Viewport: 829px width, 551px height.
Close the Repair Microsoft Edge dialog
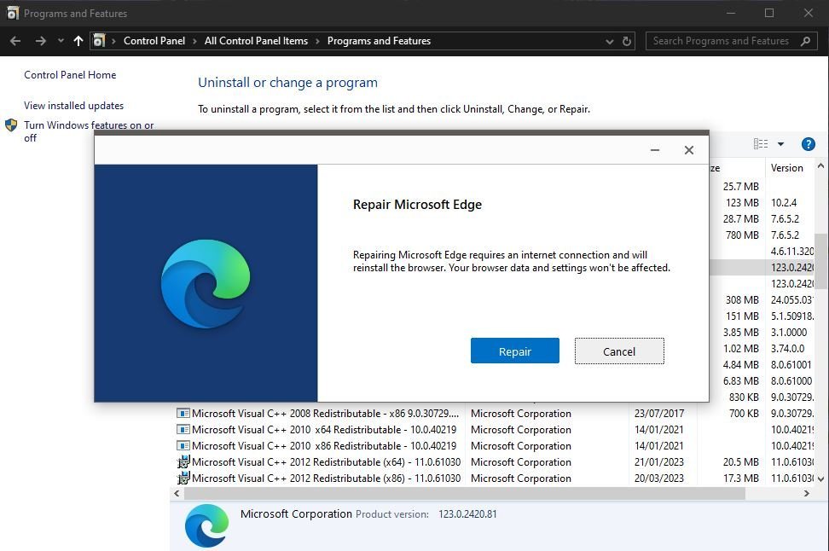(x=689, y=150)
